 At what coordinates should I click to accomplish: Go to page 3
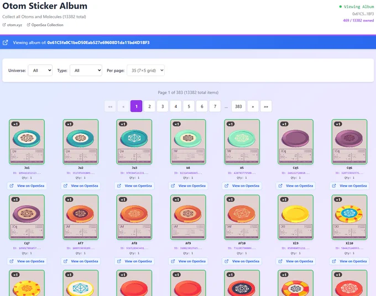163,107
